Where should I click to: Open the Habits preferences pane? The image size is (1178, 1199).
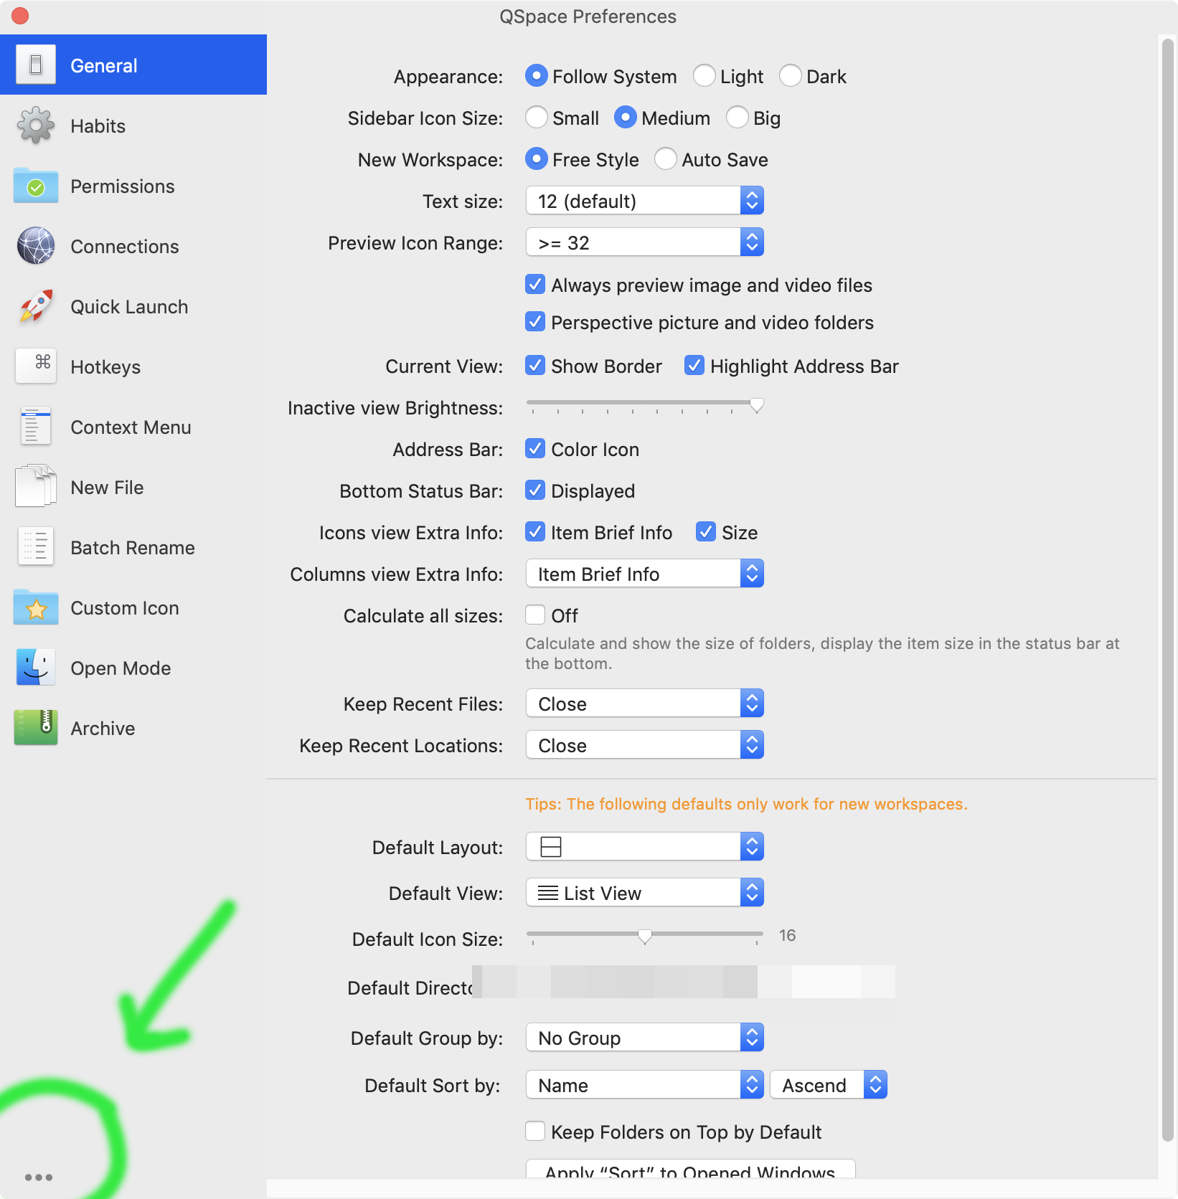[133, 125]
